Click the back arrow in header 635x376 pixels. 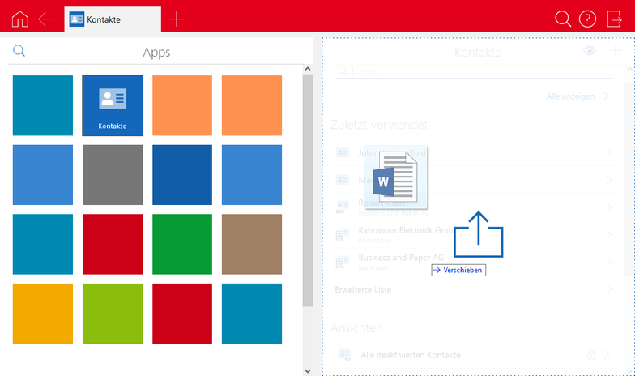[46, 19]
